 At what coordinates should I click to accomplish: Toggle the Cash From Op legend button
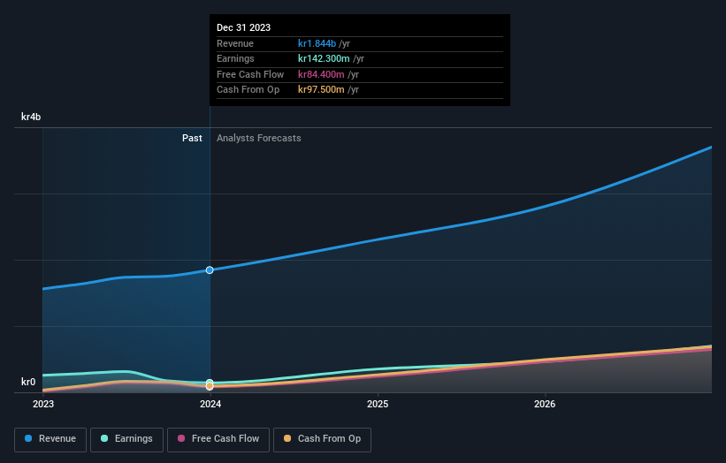click(322, 439)
